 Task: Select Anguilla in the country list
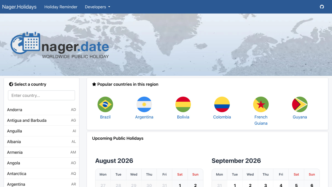[41, 131]
